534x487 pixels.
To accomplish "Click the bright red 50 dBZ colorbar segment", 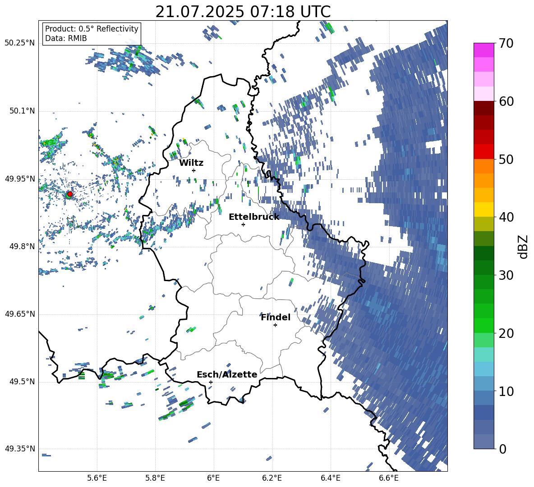I will [483, 152].
